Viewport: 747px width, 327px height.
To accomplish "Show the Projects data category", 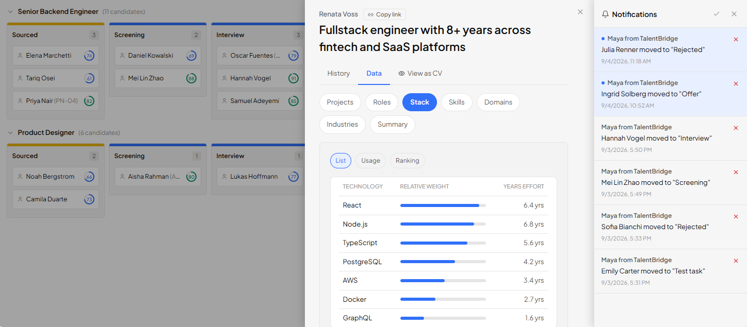I will coord(340,102).
